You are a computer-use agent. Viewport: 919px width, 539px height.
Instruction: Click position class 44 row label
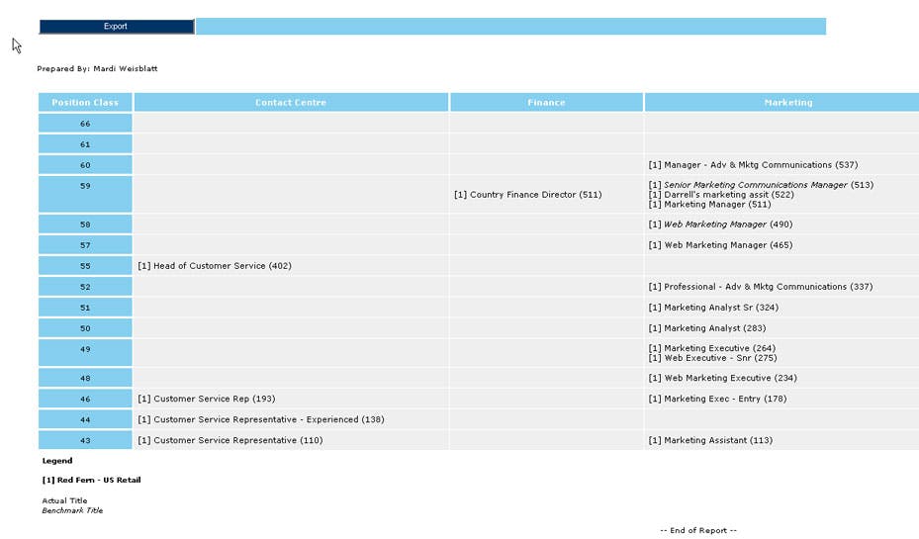click(x=85, y=419)
